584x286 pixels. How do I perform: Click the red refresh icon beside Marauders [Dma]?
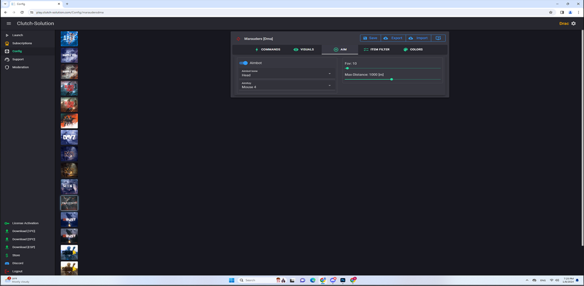pyautogui.click(x=238, y=39)
